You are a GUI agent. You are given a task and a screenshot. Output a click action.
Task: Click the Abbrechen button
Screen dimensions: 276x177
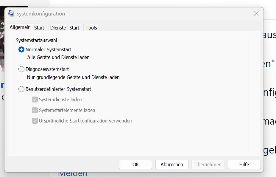coord(172,164)
